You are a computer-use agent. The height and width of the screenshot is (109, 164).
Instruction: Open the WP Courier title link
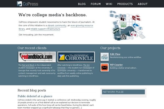pyautogui.click(x=116, y=65)
